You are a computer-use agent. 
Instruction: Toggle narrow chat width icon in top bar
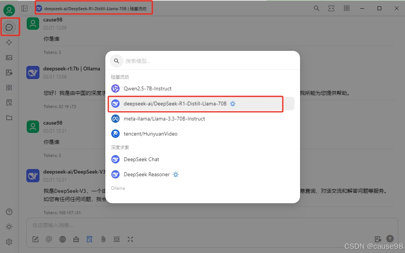pyautogui.click(x=331, y=8)
